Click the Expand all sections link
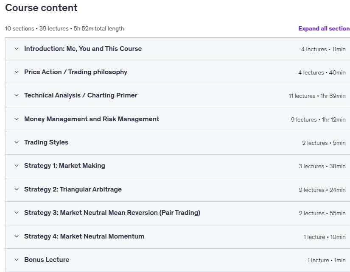Image resolution: width=350 pixels, height=272 pixels. (324, 28)
